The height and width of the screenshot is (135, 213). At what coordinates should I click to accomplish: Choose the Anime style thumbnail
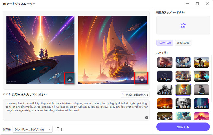(x=183, y=63)
